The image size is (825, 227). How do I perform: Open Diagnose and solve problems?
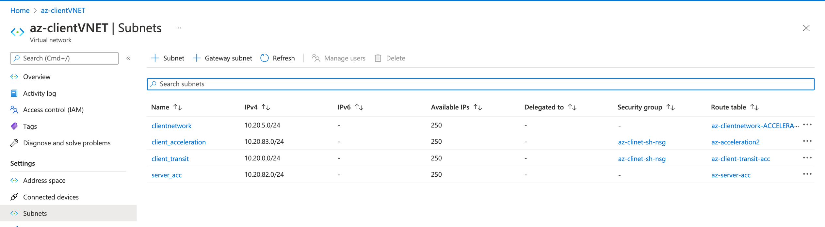(x=67, y=143)
